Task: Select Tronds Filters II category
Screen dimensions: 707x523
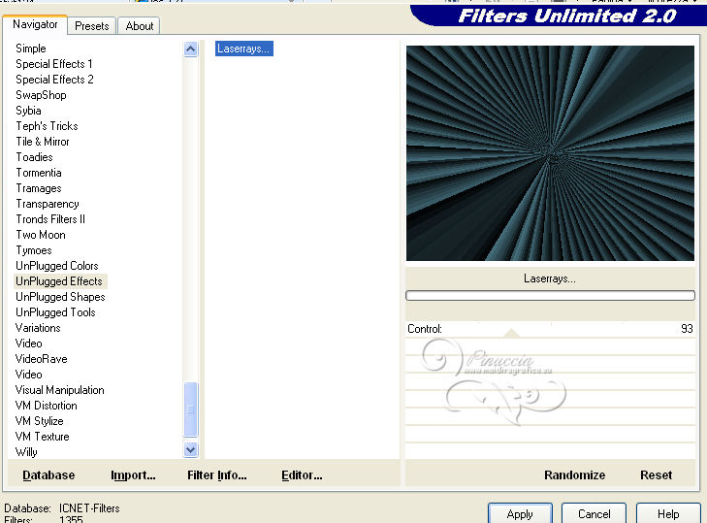Action: [50, 219]
